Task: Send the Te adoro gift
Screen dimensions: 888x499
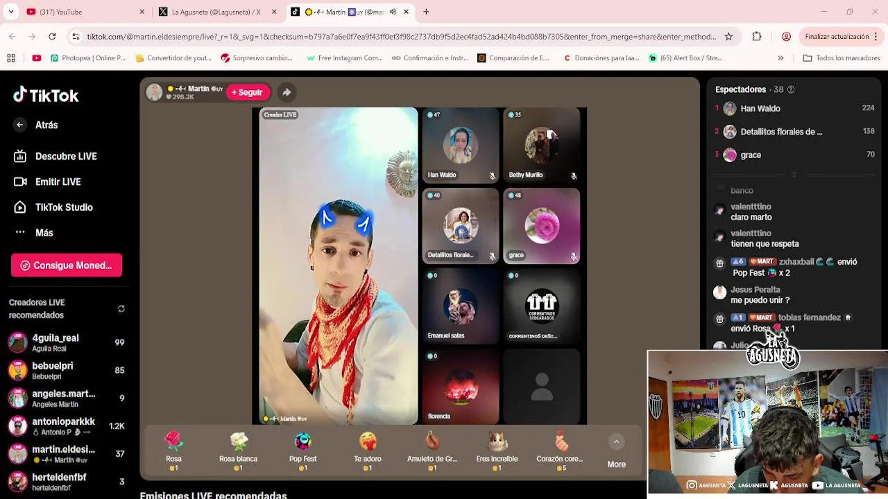Action: (x=368, y=451)
